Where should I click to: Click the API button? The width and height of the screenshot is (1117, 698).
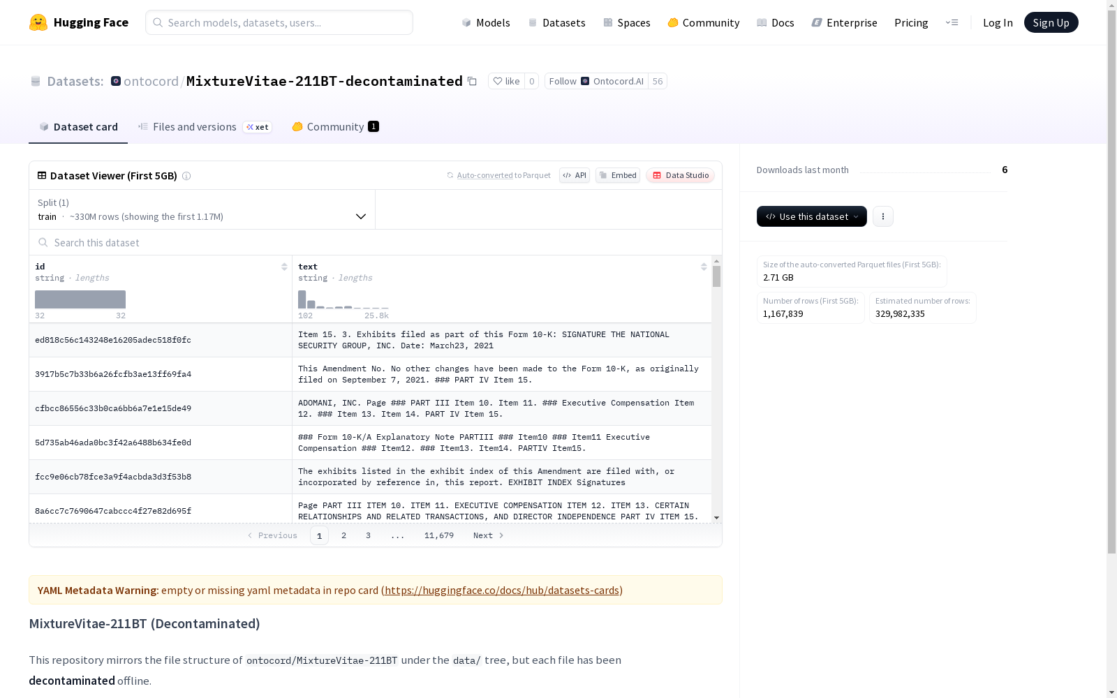point(575,175)
